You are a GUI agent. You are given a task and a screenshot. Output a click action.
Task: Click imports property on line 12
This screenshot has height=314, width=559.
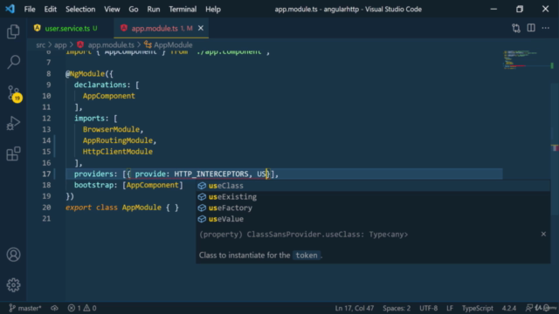tap(89, 119)
